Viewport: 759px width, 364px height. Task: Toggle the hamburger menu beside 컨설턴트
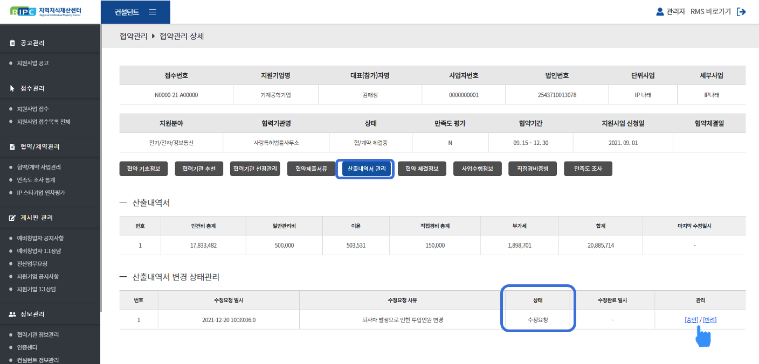(153, 12)
